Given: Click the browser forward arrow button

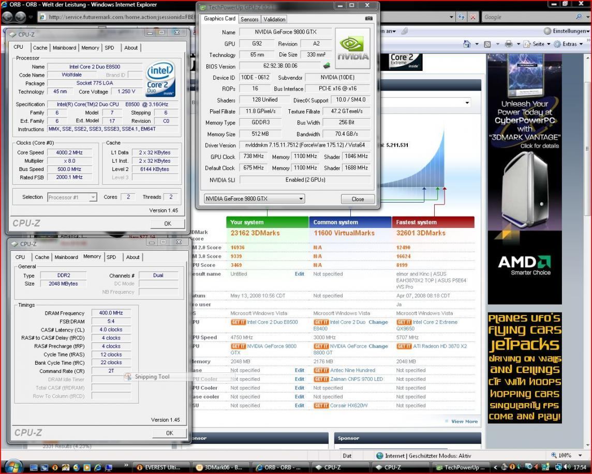Looking at the screenshot, I should click(20, 17).
